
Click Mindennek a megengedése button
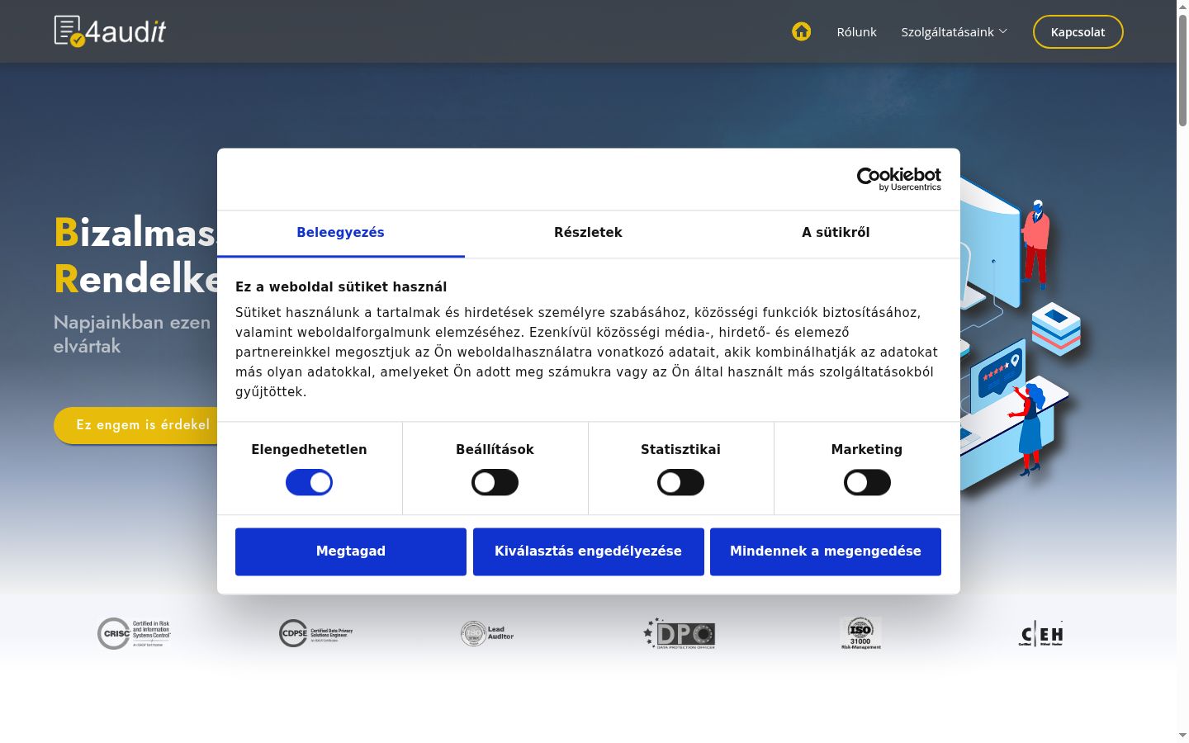pos(826,551)
